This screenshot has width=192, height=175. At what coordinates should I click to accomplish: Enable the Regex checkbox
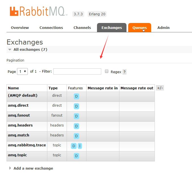tap(107, 71)
